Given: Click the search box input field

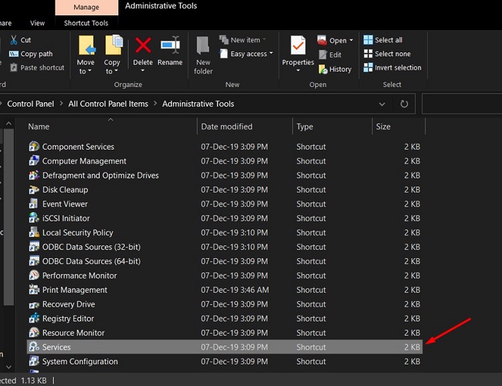Looking at the screenshot, I should 462,104.
